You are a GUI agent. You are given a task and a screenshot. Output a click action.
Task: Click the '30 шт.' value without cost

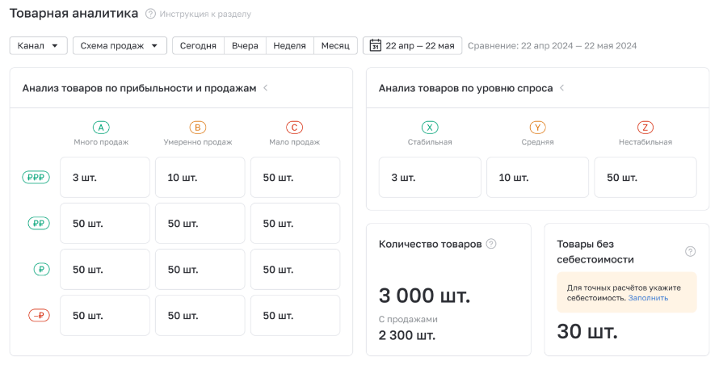point(587,331)
